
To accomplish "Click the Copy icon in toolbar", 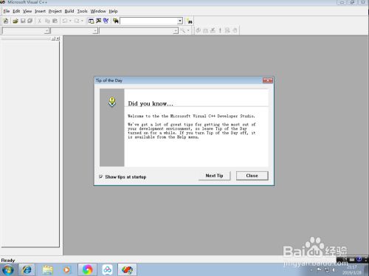I will click(x=47, y=21).
